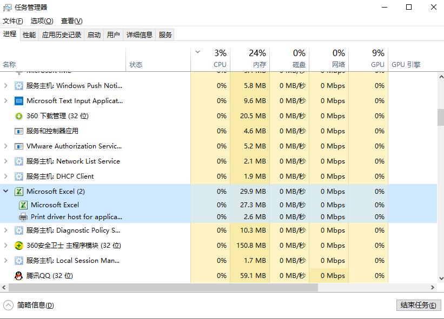Expand the VMware Authorization Service row

tap(5, 146)
